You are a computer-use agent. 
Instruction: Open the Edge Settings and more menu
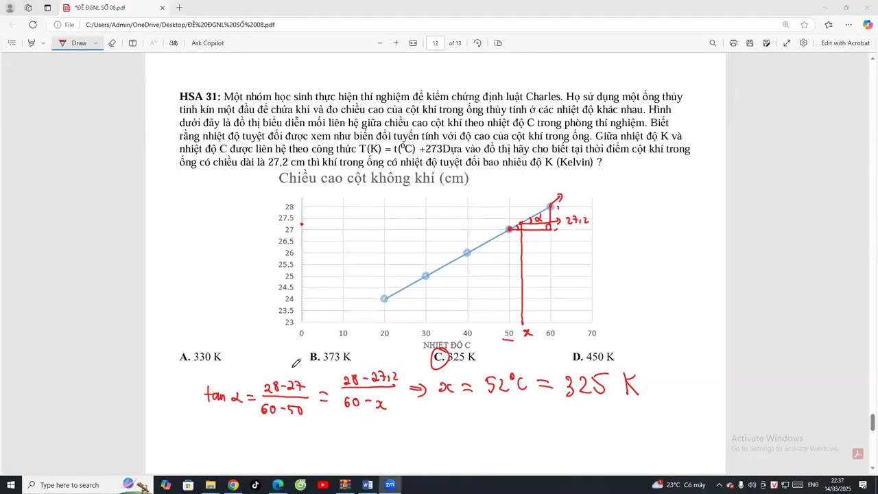tap(849, 25)
